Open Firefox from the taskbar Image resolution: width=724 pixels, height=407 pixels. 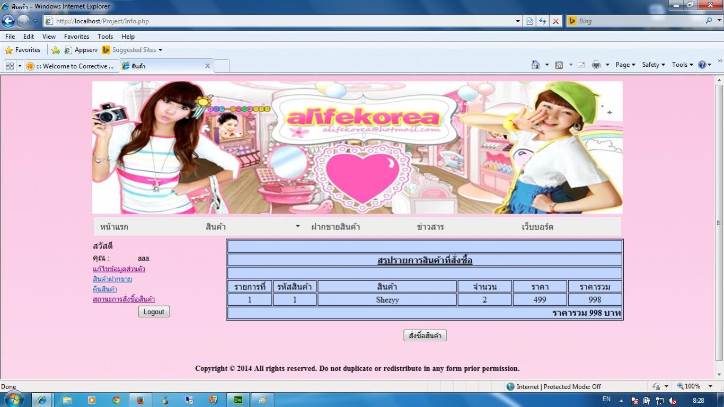point(140,400)
